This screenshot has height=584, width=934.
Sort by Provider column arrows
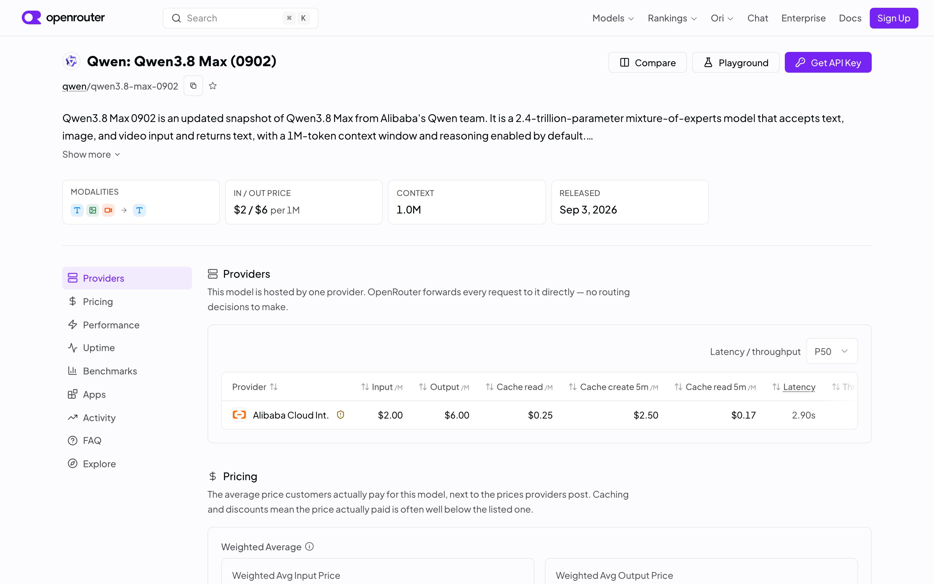click(274, 387)
